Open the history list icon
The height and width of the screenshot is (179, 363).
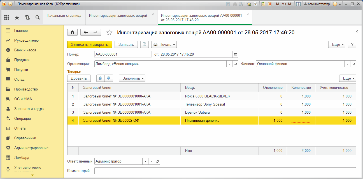click(27, 18)
